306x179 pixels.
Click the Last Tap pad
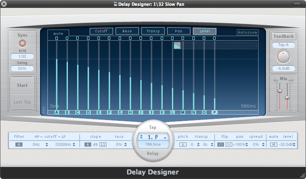pos(22,102)
